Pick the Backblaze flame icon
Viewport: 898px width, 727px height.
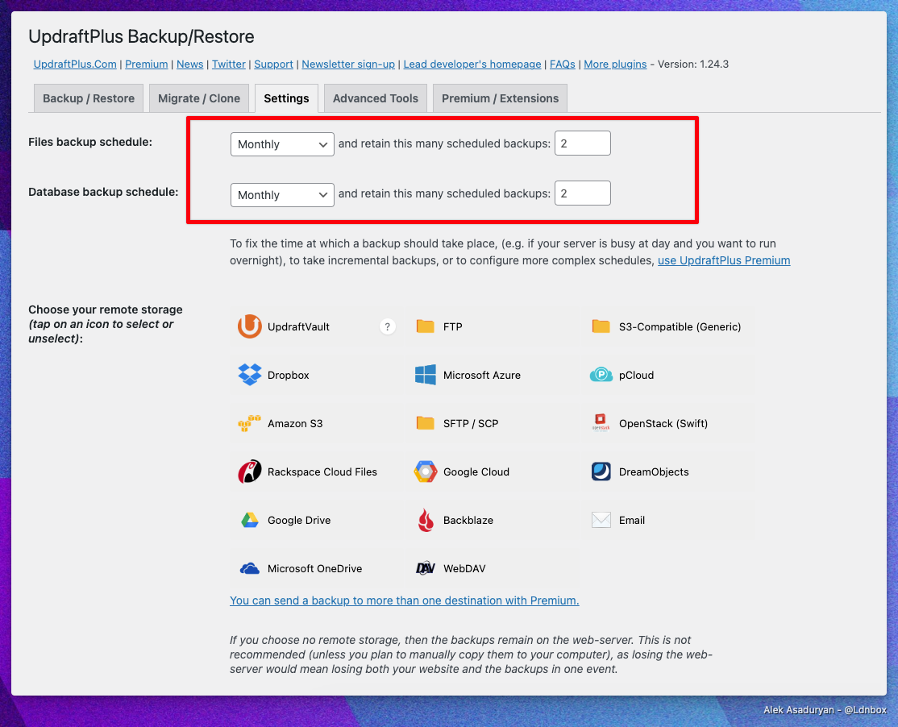(x=425, y=520)
